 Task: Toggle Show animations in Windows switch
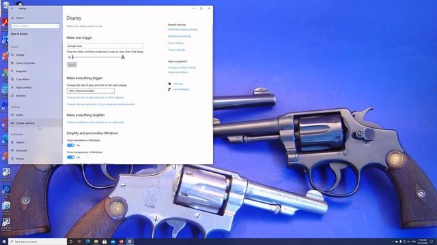[x=70, y=145]
